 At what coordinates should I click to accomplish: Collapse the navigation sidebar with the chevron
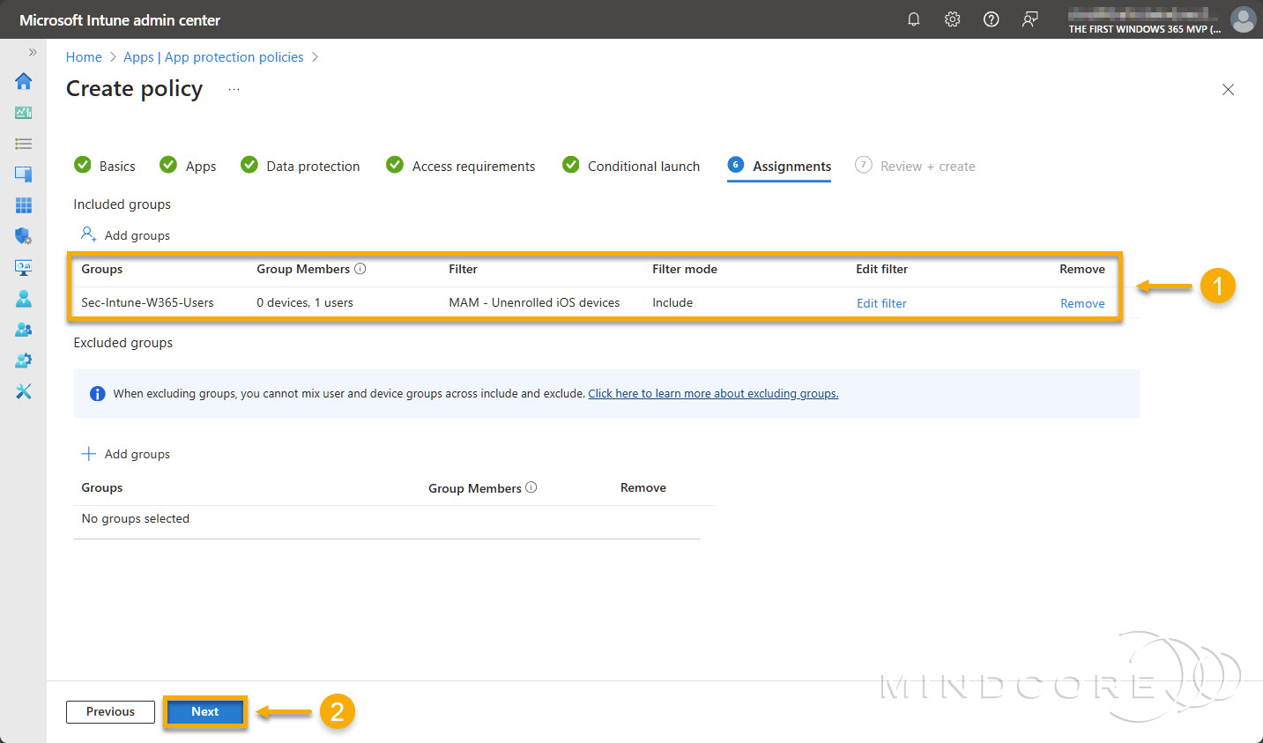click(33, 51)
